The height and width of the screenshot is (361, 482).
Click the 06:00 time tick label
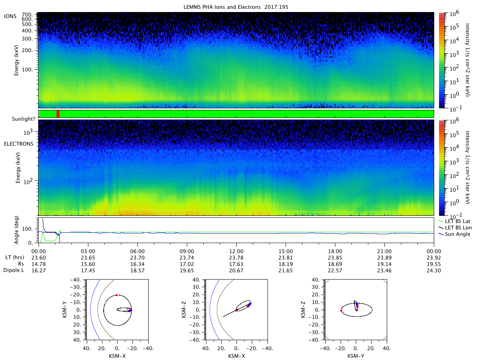(x=137, y=251)
